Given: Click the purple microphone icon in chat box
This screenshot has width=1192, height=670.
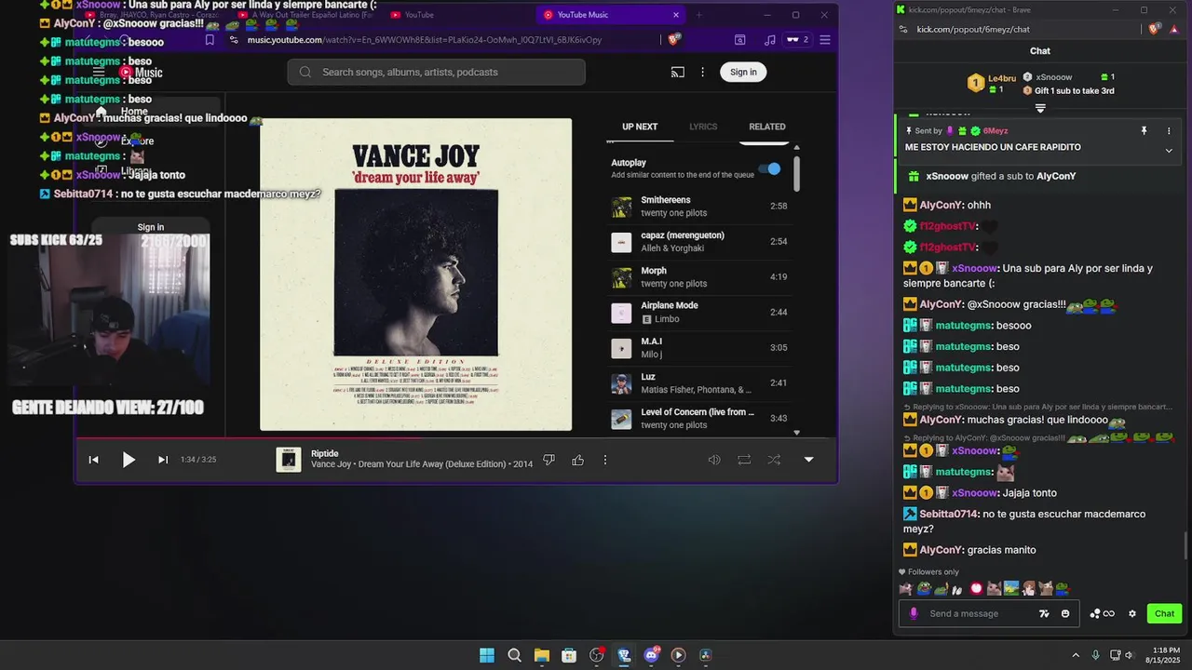Looking at the screenshot, I should tap(914, 613).
